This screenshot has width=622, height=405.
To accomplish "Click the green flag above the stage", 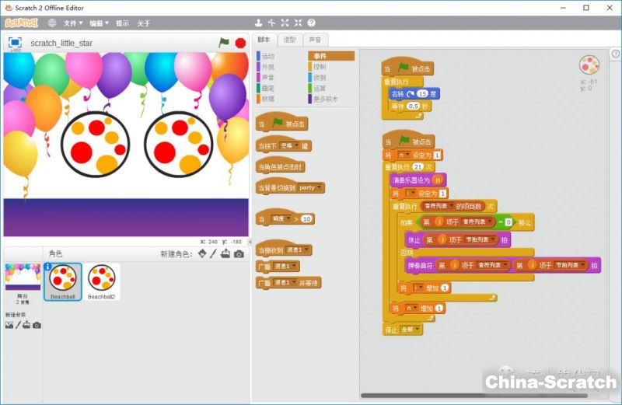I will coord(224,43).
